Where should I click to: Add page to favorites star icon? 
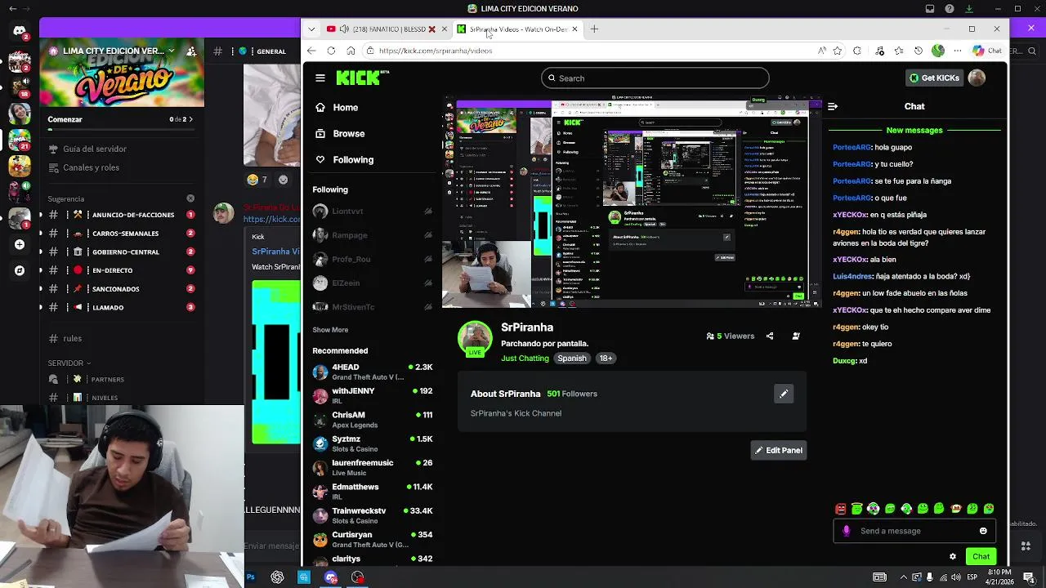838,51
